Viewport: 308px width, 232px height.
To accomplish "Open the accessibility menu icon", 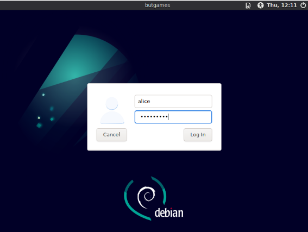I will pos(260,5).
